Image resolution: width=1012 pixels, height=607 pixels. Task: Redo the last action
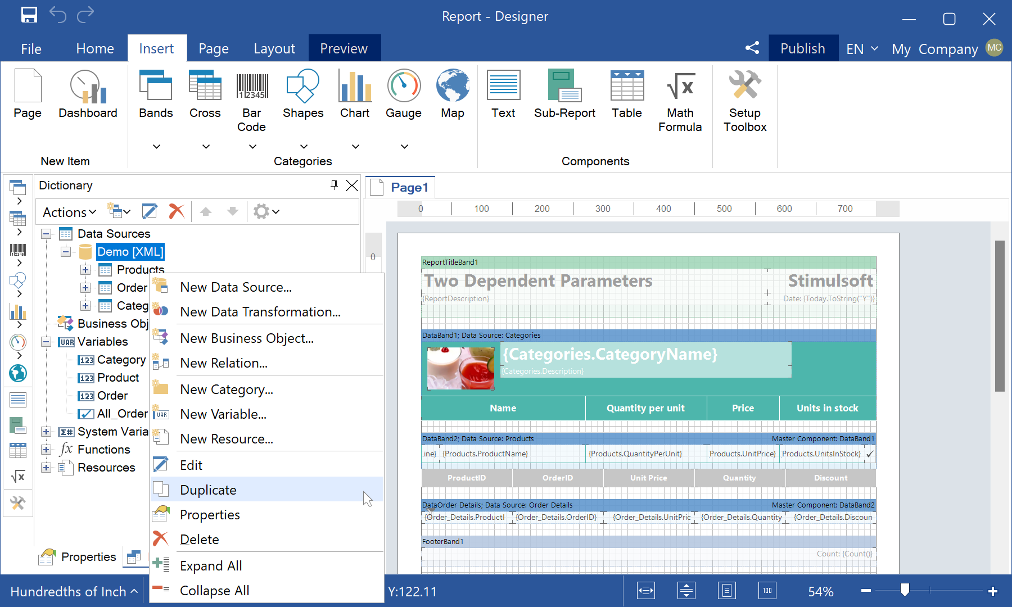click(x=85, y=15)
